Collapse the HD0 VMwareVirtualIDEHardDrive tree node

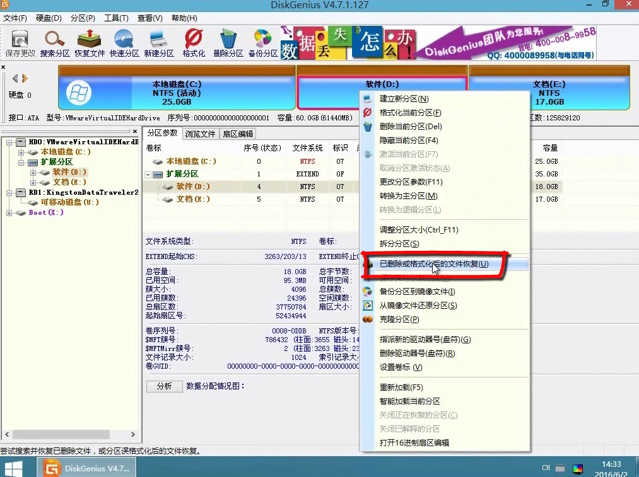pos(9,142)
